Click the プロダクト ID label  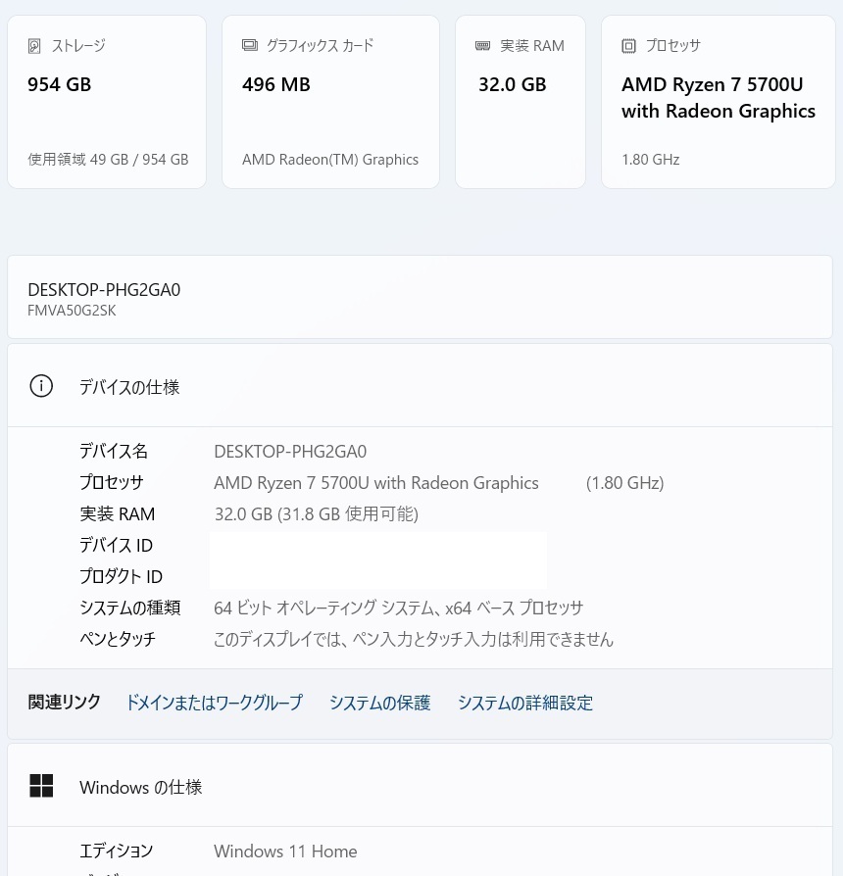point(121,576)
